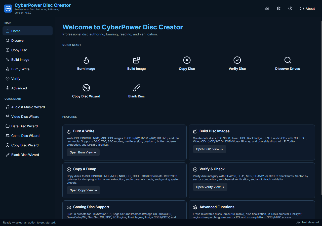Screen dimensions: 322x226
Task: Open Discover in the sidebar
Action: pos(28,40)
